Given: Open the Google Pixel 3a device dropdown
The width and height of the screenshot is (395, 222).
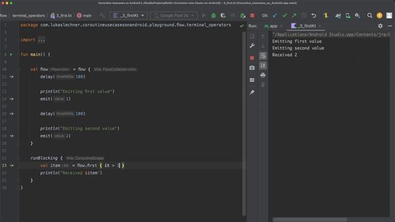Looking at the screenshot, I should (x=174, y=15).
